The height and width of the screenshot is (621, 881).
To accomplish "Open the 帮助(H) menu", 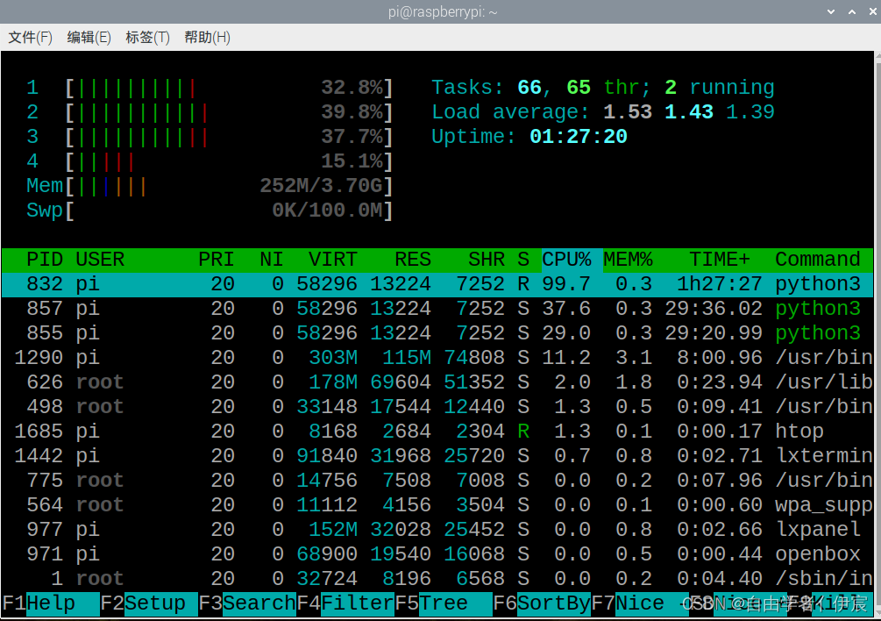I will click(x=206, y=37).
